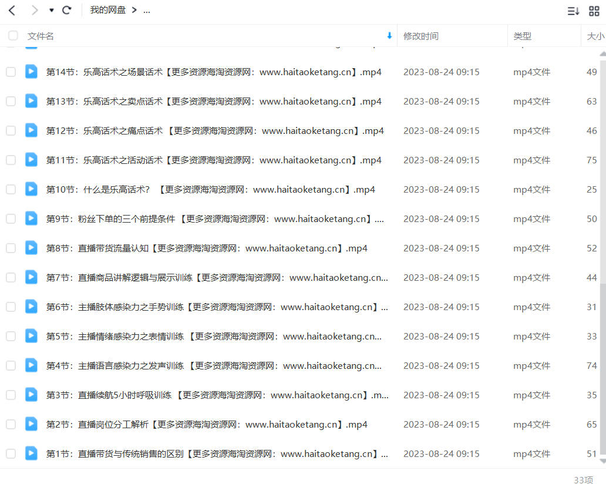Click the video icon of 第9节
Image resolution: width=606 pixels, height=484 pixels.
coord(31,219)
